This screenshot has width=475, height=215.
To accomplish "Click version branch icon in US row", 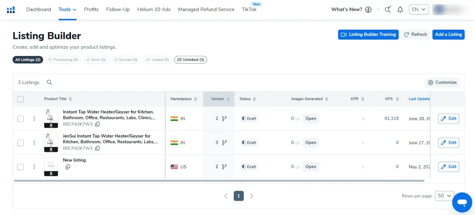I will point(224,167).
